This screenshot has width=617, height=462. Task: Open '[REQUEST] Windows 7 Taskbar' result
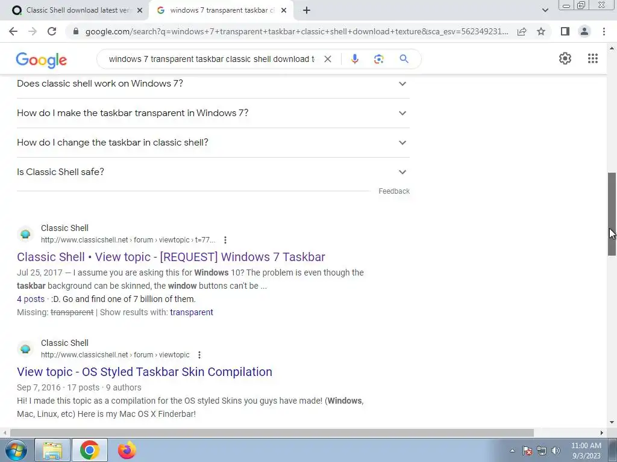[x=171, y=257]
